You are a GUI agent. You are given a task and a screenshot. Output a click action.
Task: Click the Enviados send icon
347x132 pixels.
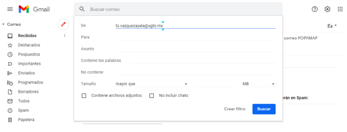click(10, 73)
